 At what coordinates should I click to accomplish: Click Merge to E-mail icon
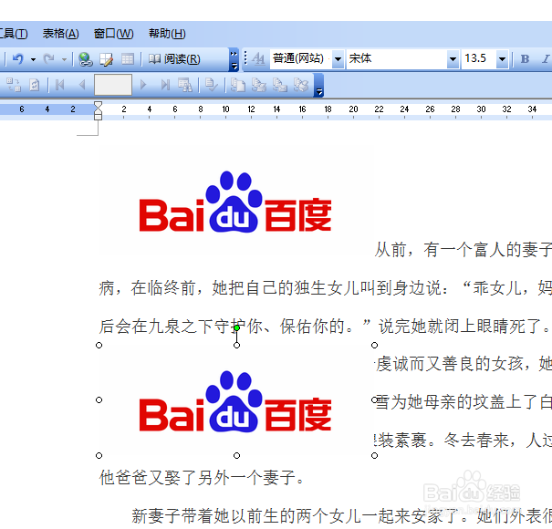280,85
